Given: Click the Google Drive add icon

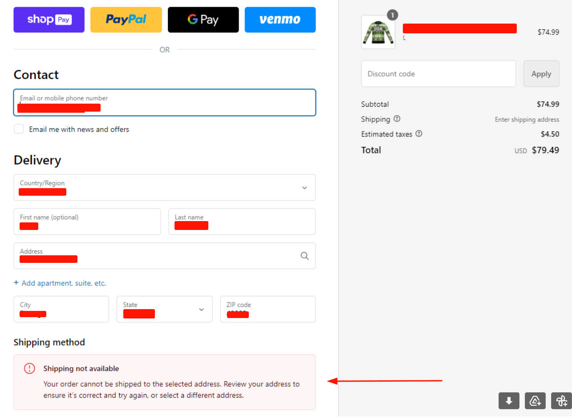Looking at the screenshot, I should (x=535, y=401).
